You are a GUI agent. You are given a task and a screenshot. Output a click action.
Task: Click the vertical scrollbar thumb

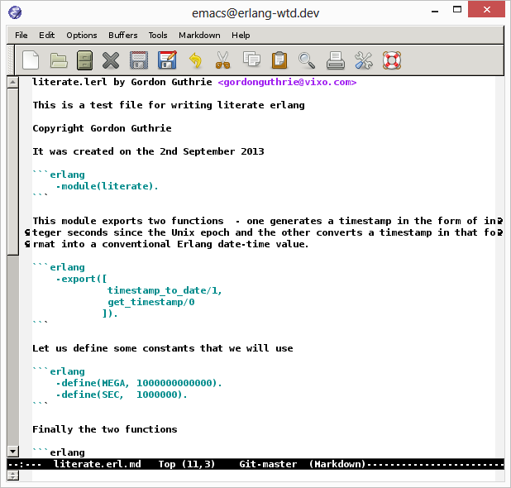pos(12,171)
